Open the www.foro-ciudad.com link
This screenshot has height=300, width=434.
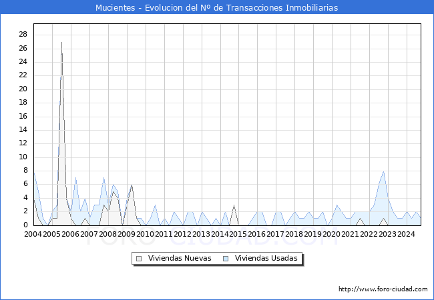click(x=383, y=289)
